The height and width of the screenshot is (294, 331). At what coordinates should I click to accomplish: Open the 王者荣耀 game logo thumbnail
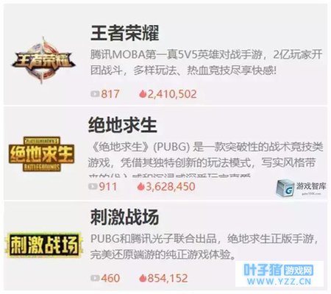[43, 60]
